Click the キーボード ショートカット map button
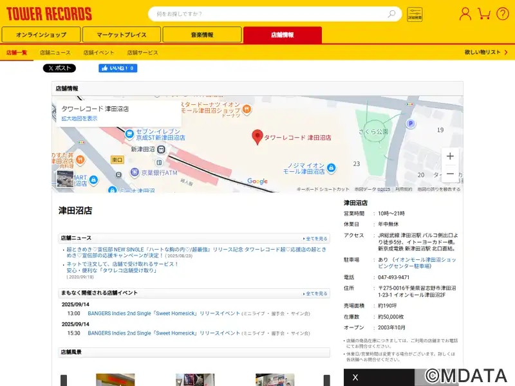 (x=323, y=189)
